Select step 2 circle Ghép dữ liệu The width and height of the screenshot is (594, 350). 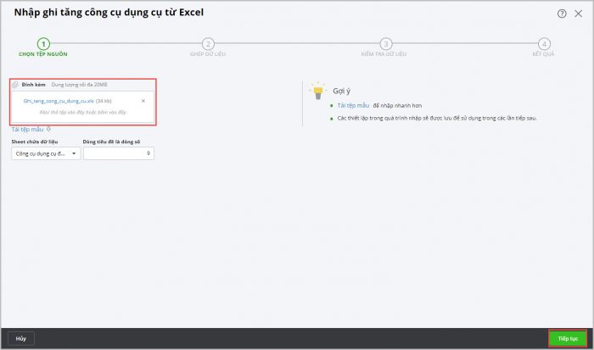[x=208, y=43]
